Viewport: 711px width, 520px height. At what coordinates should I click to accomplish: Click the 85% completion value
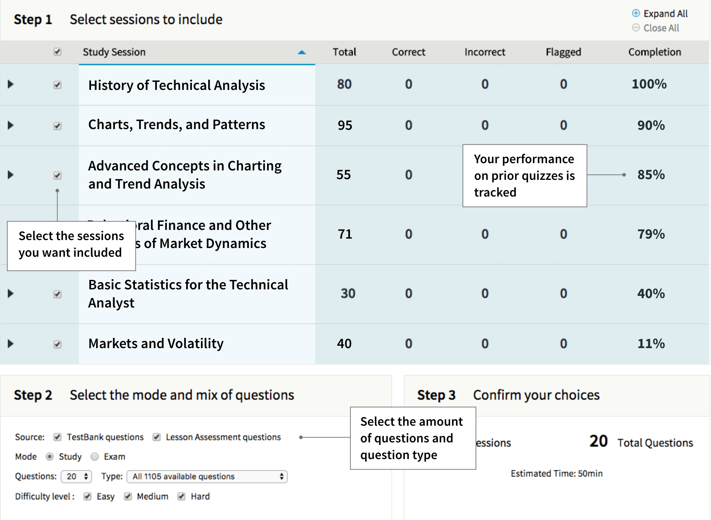(651, 175)
